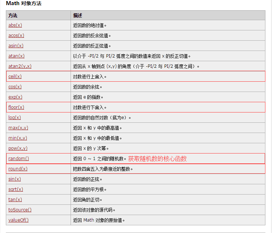This screenshot has height=233, width=272.
Task: Click the exp(x) link
Action: pyautogui.click(x=15, y=97)
